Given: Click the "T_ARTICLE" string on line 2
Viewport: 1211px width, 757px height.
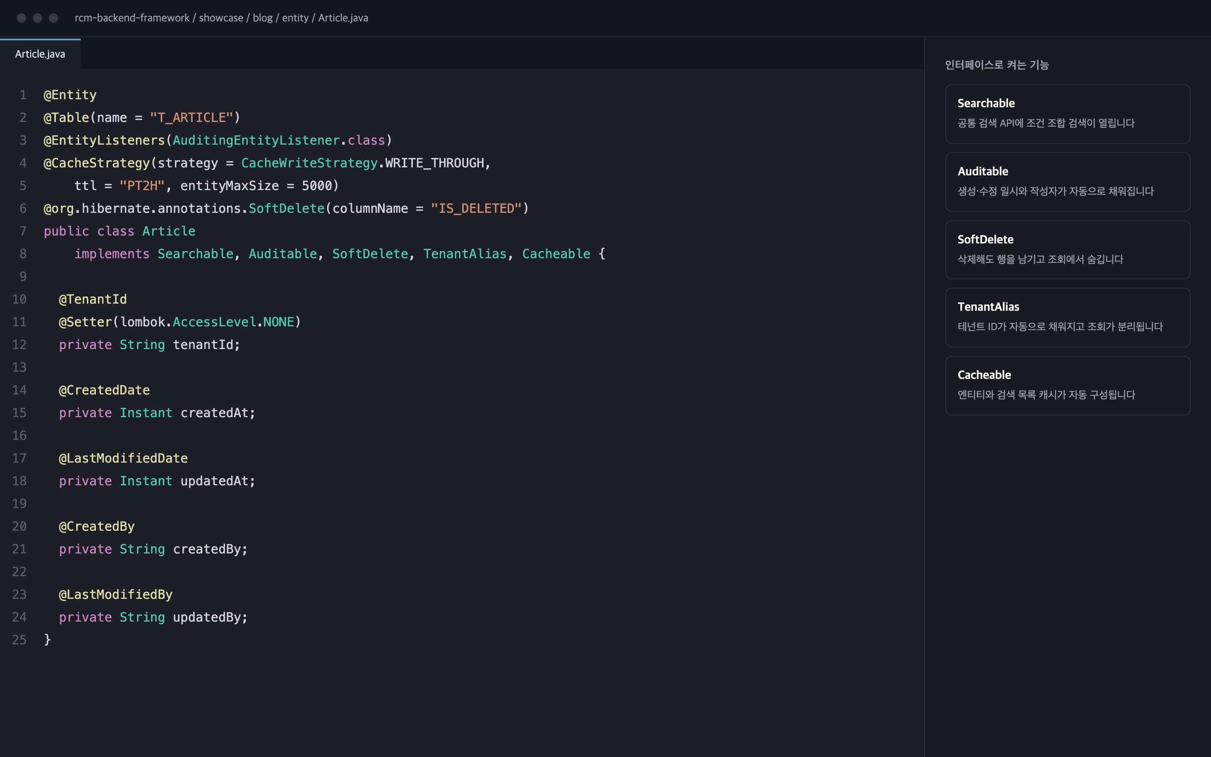Looking at the screenshot, I should tap(192, 118).
